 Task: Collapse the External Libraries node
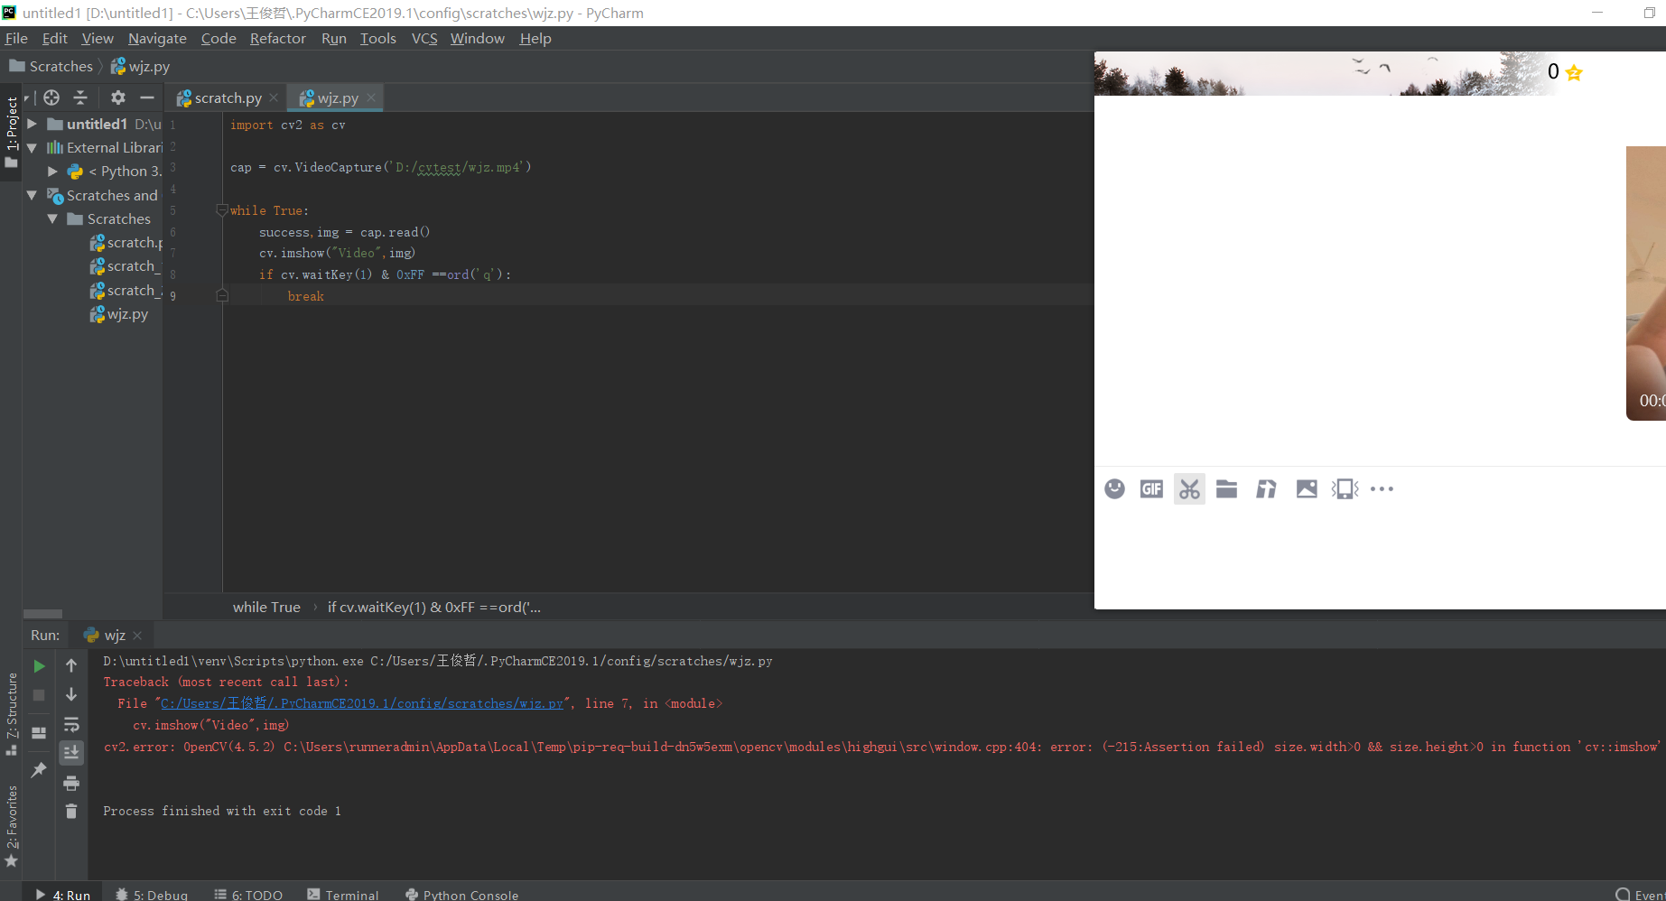[x=33, y=147]
